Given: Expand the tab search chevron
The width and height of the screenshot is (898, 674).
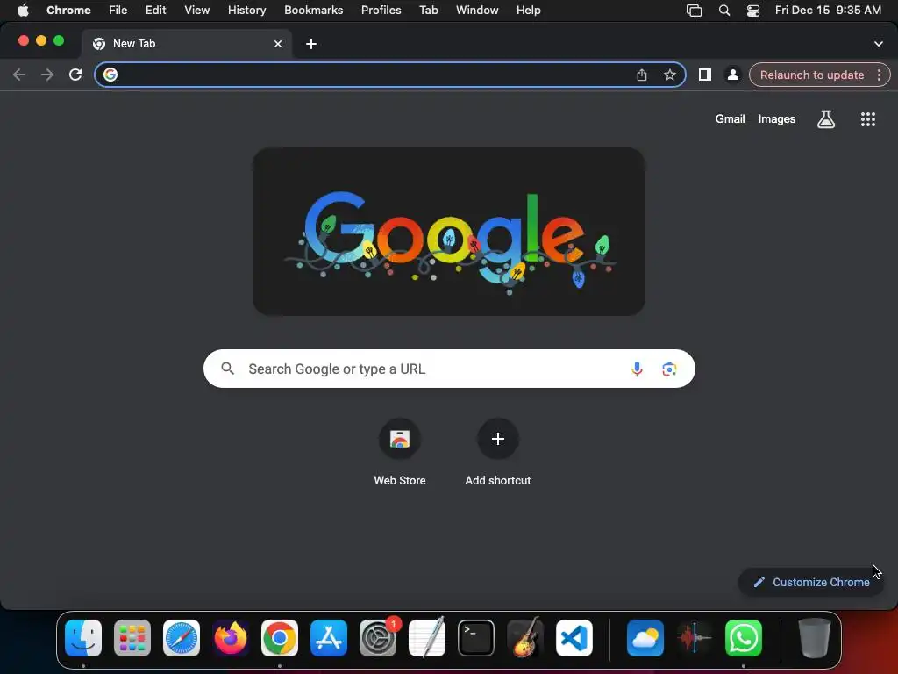Looking at the screenshot, I should tap(878, 44).
